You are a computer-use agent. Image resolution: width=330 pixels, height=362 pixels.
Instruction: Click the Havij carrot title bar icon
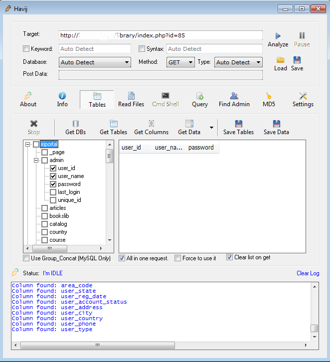[8, 8]
